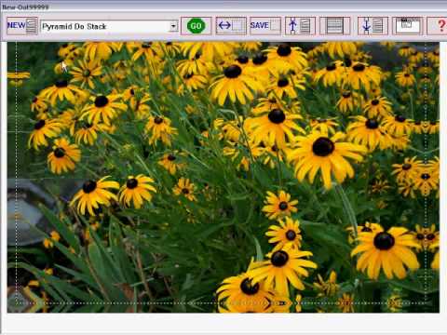Click the green GO button

pyautogui.click(x=196, y=26)
